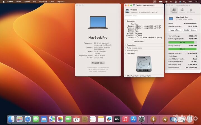Click the Mac Info... button
Screen dimensions: 201x125
pos(175,30)
